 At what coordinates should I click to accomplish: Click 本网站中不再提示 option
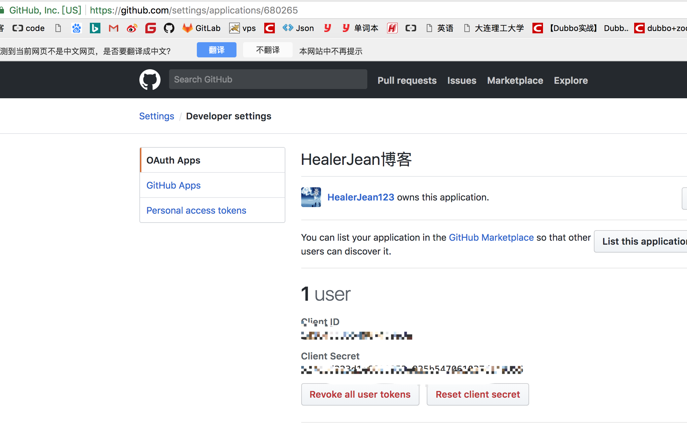click(x=331, y=51)
